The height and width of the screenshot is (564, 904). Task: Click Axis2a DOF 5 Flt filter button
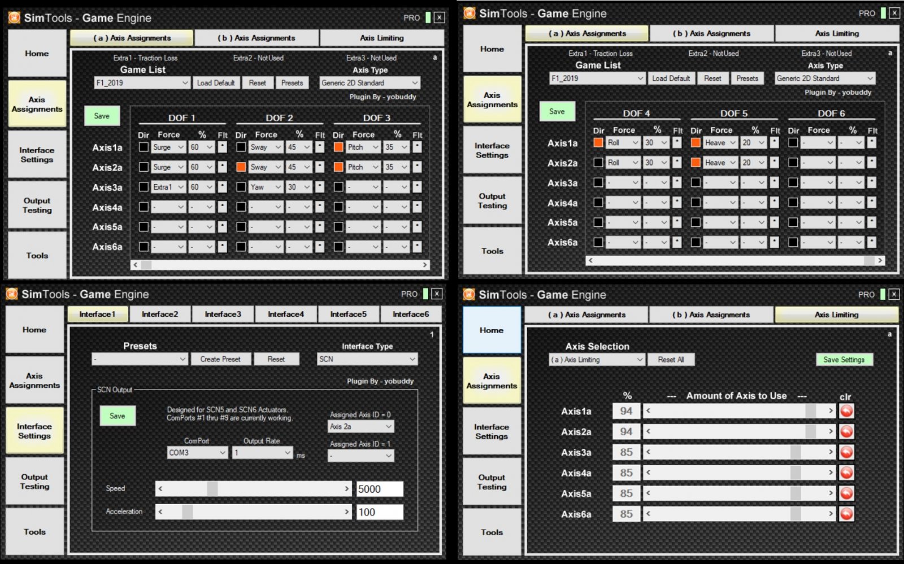tap(774, 163)
